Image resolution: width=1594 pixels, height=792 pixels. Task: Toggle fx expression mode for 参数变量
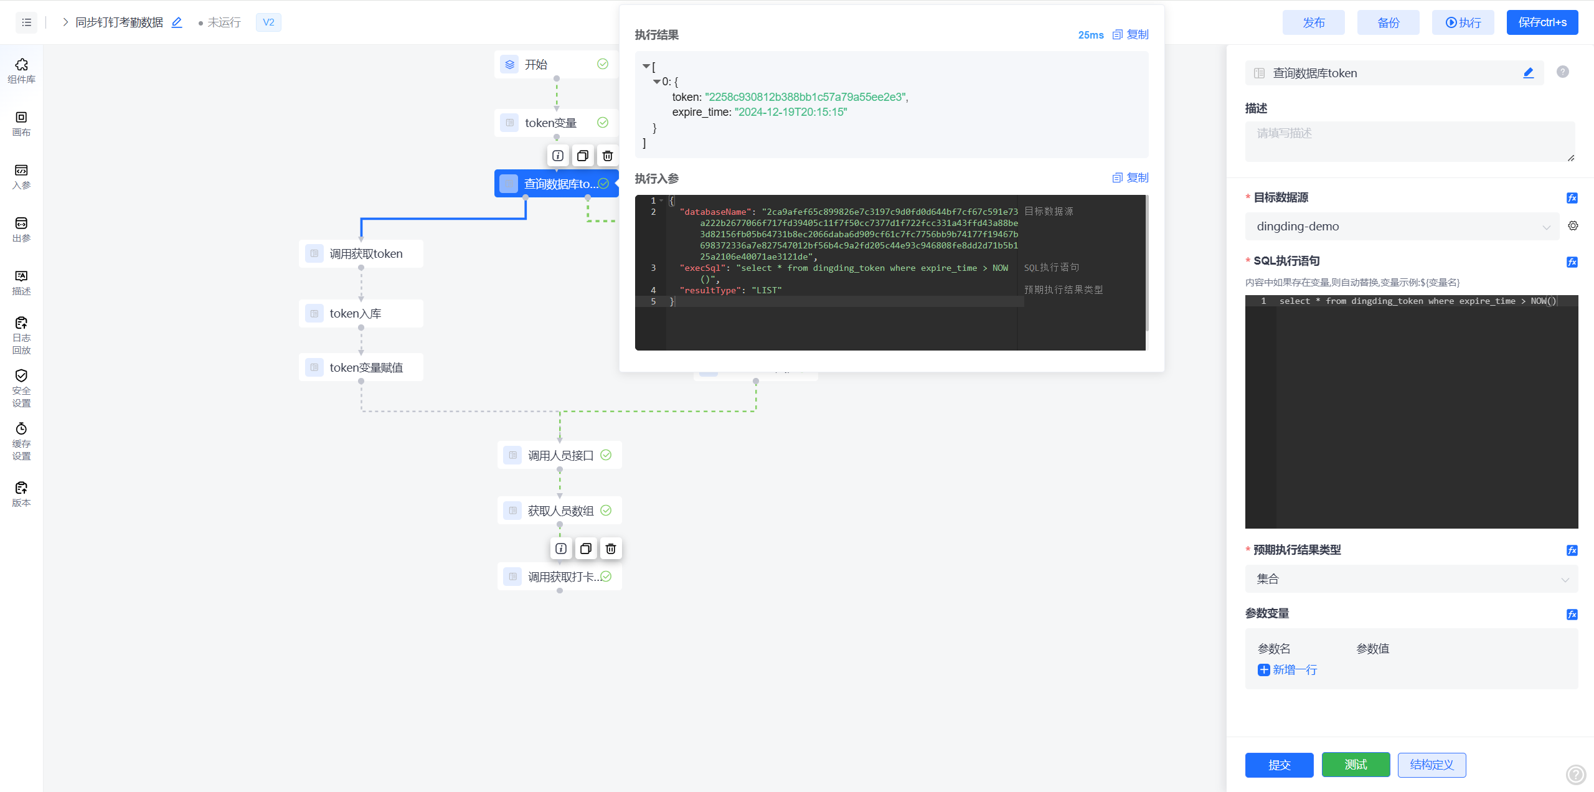1572,615
